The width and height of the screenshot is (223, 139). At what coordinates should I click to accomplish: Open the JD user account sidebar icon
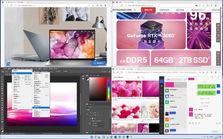(x=218, y=30)
